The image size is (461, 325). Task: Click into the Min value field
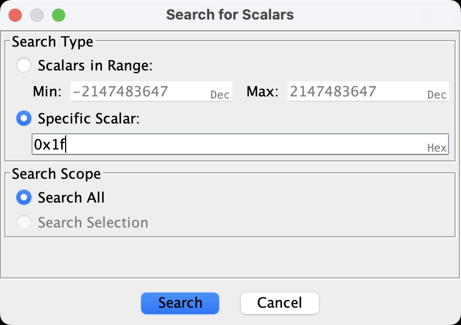point(151,92)
